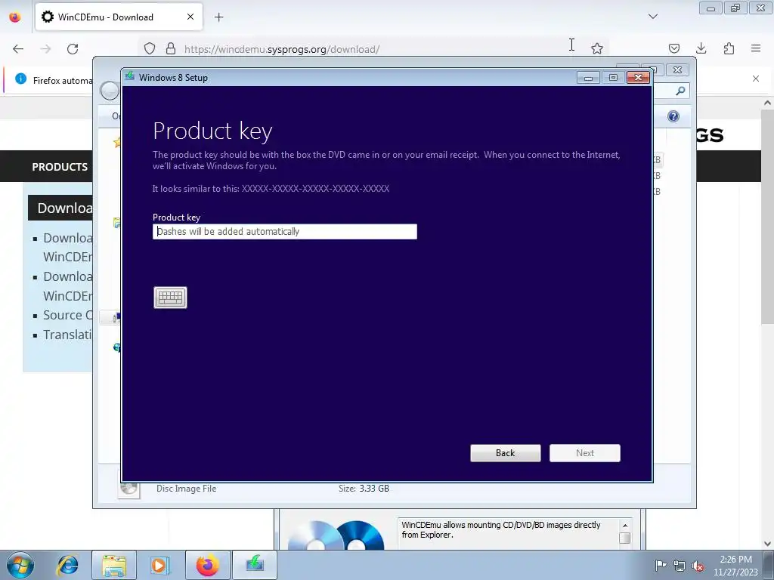Open help in the Explorer window

click(x=673, y=116)
